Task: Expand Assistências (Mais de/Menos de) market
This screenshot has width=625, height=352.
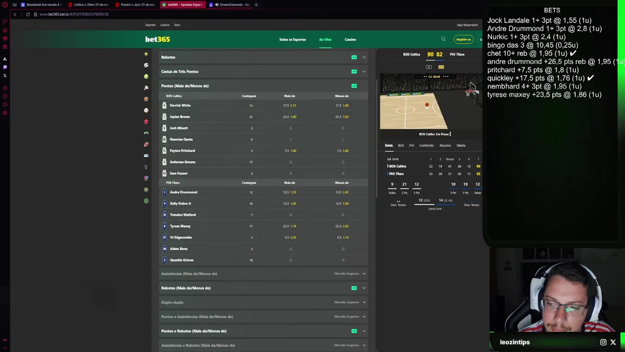Action: pos(264,274)
